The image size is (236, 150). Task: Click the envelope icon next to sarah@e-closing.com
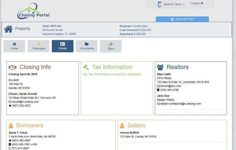(10, 102)
